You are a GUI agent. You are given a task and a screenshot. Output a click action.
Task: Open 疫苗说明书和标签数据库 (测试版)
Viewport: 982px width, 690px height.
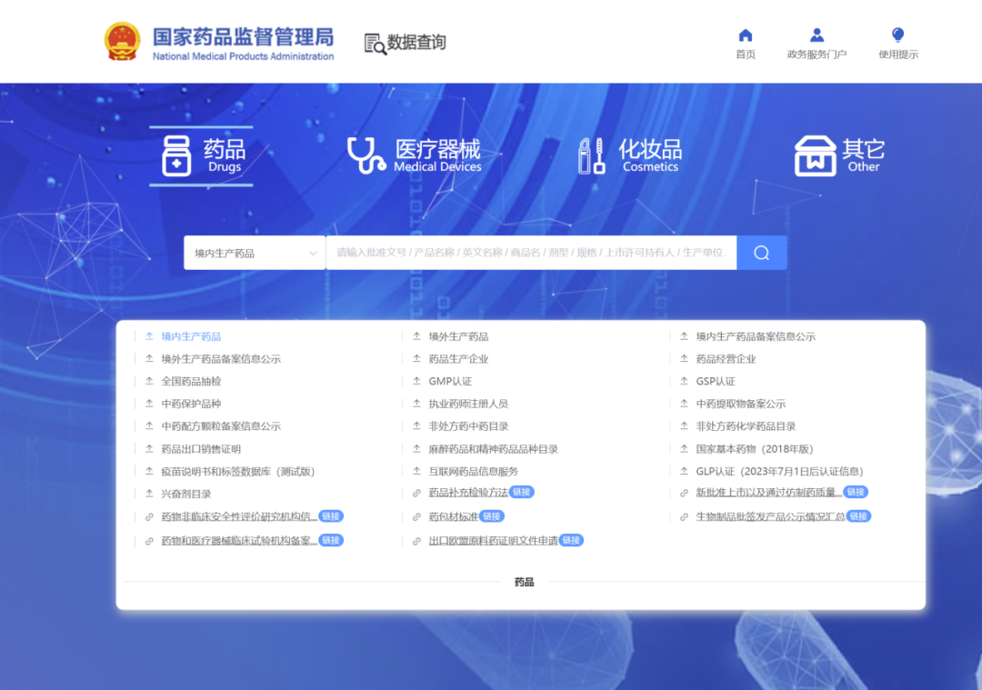(x=238, y=472)
